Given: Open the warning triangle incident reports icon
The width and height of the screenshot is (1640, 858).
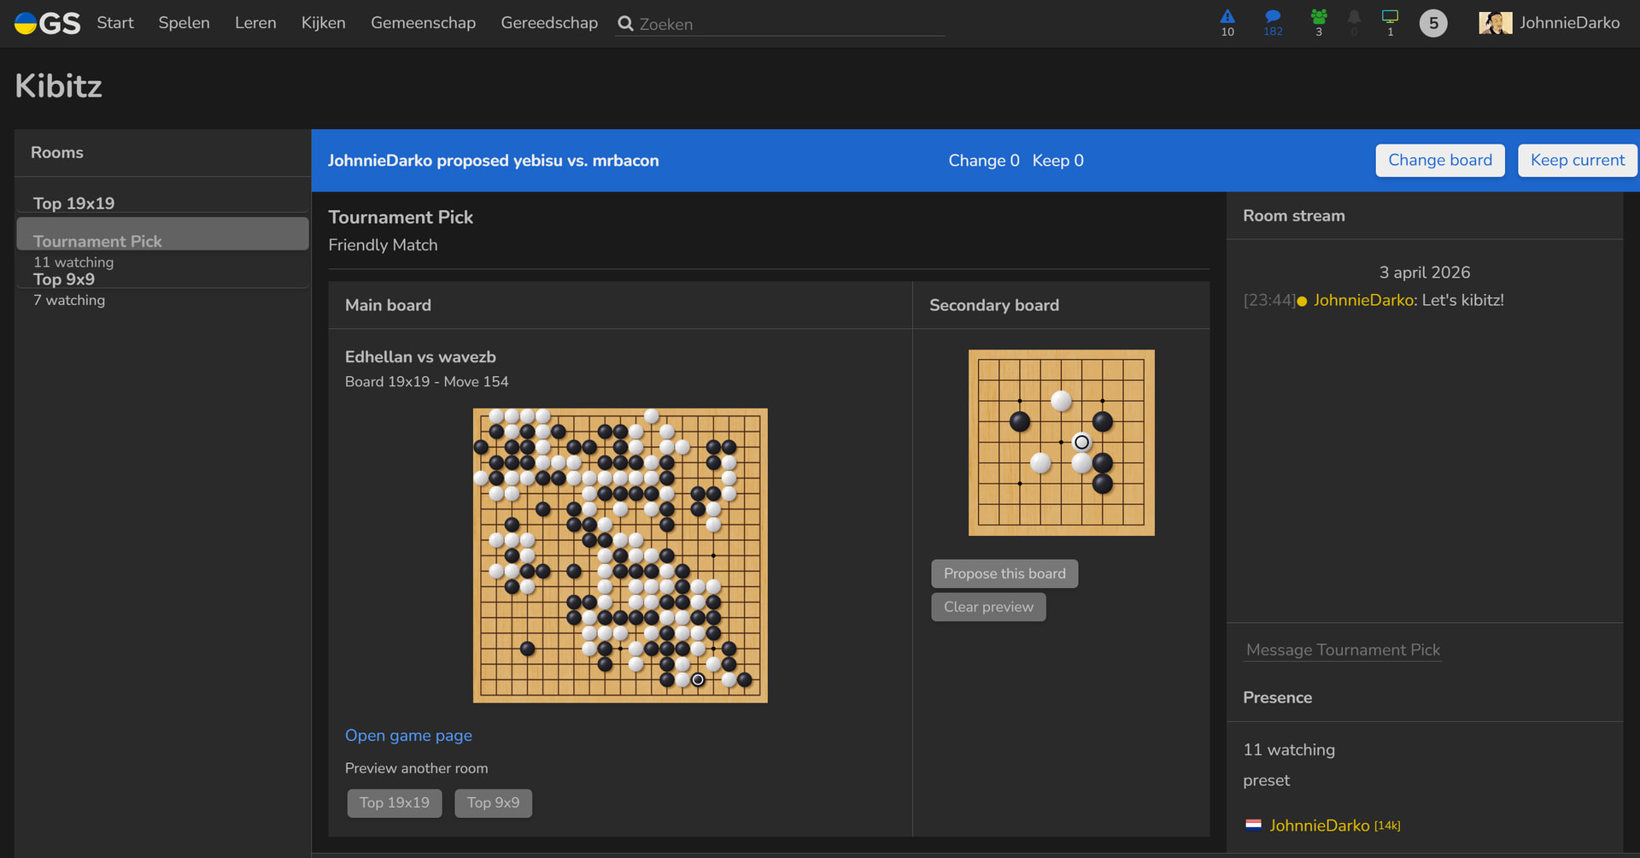Looking at the screenshot, I should [x=1227, y=17].
